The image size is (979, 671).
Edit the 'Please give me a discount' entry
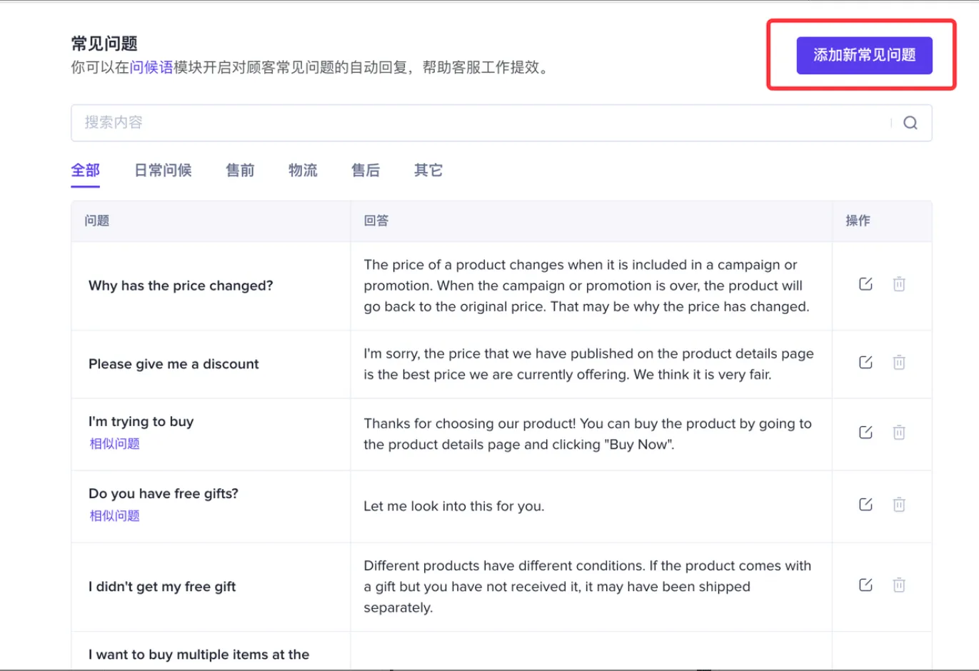(x=865, y=362)
